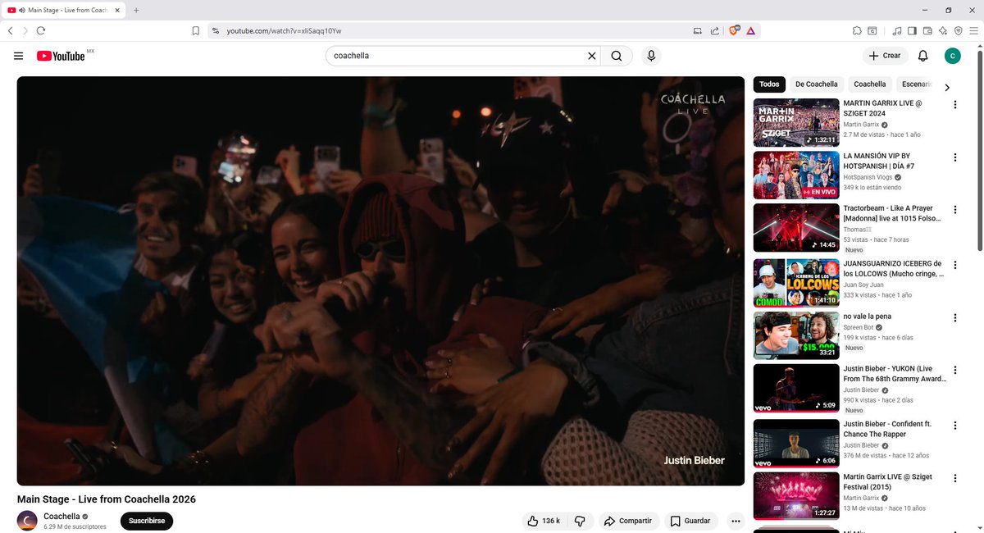Viewport: 984px width, 533px height.
Task: Open options for the 'no vale la pena' video
Action: 954,318
